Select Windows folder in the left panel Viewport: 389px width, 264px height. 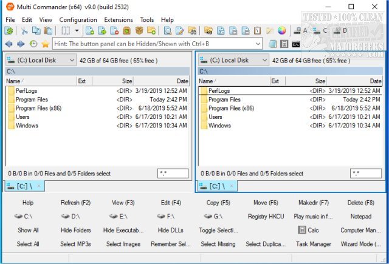97,126
